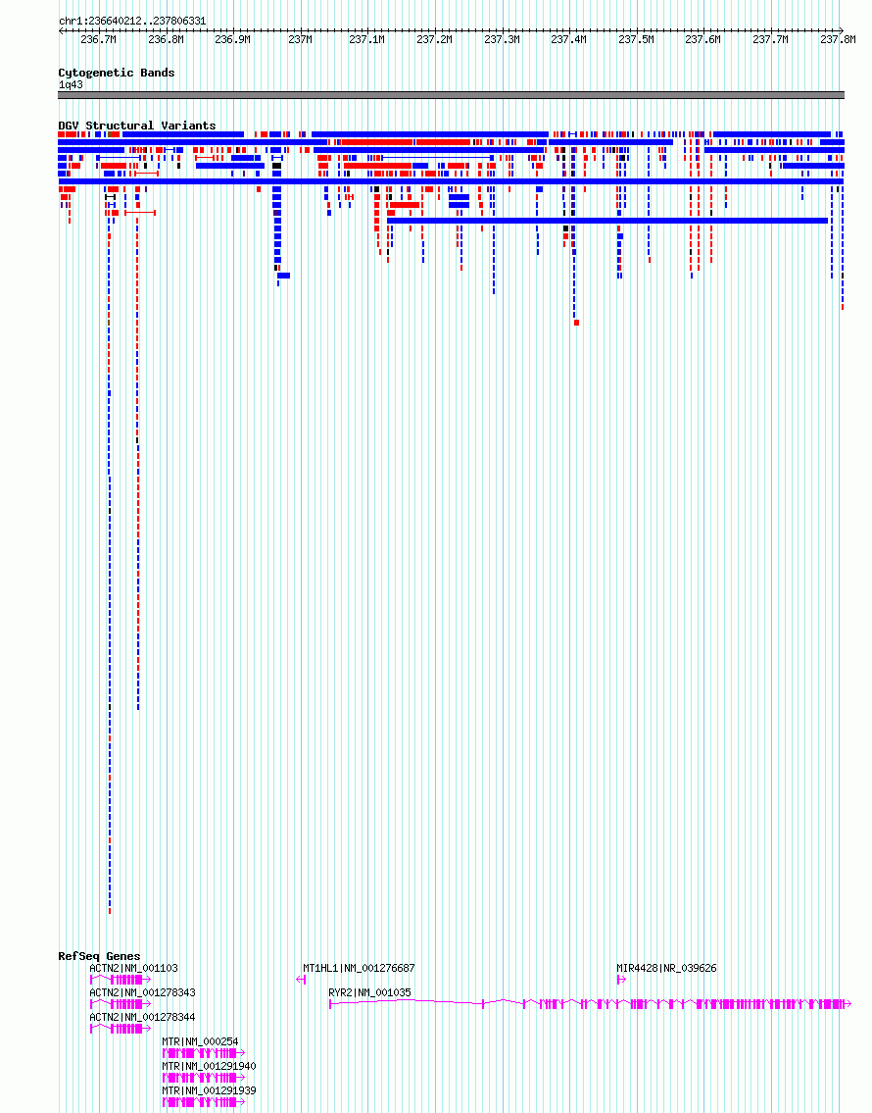Screen dimensions: 872x1113
Task: Click the 236.9M ruler tick label
Action: [x=232, y=40]
